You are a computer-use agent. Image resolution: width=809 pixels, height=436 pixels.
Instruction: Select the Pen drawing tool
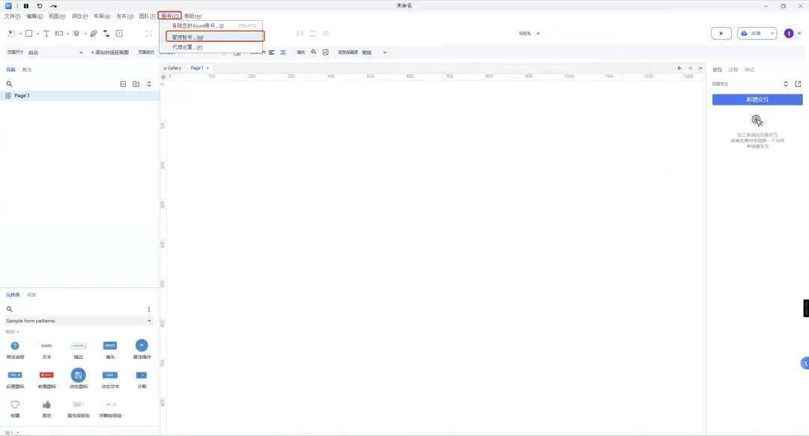(94, 34)
